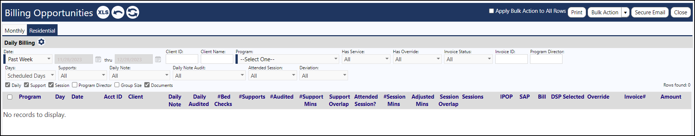Viewport: 695px width, 136px height.
Task: Sort by the #Bed Checks column header
Action: click(x=223, y=100)
